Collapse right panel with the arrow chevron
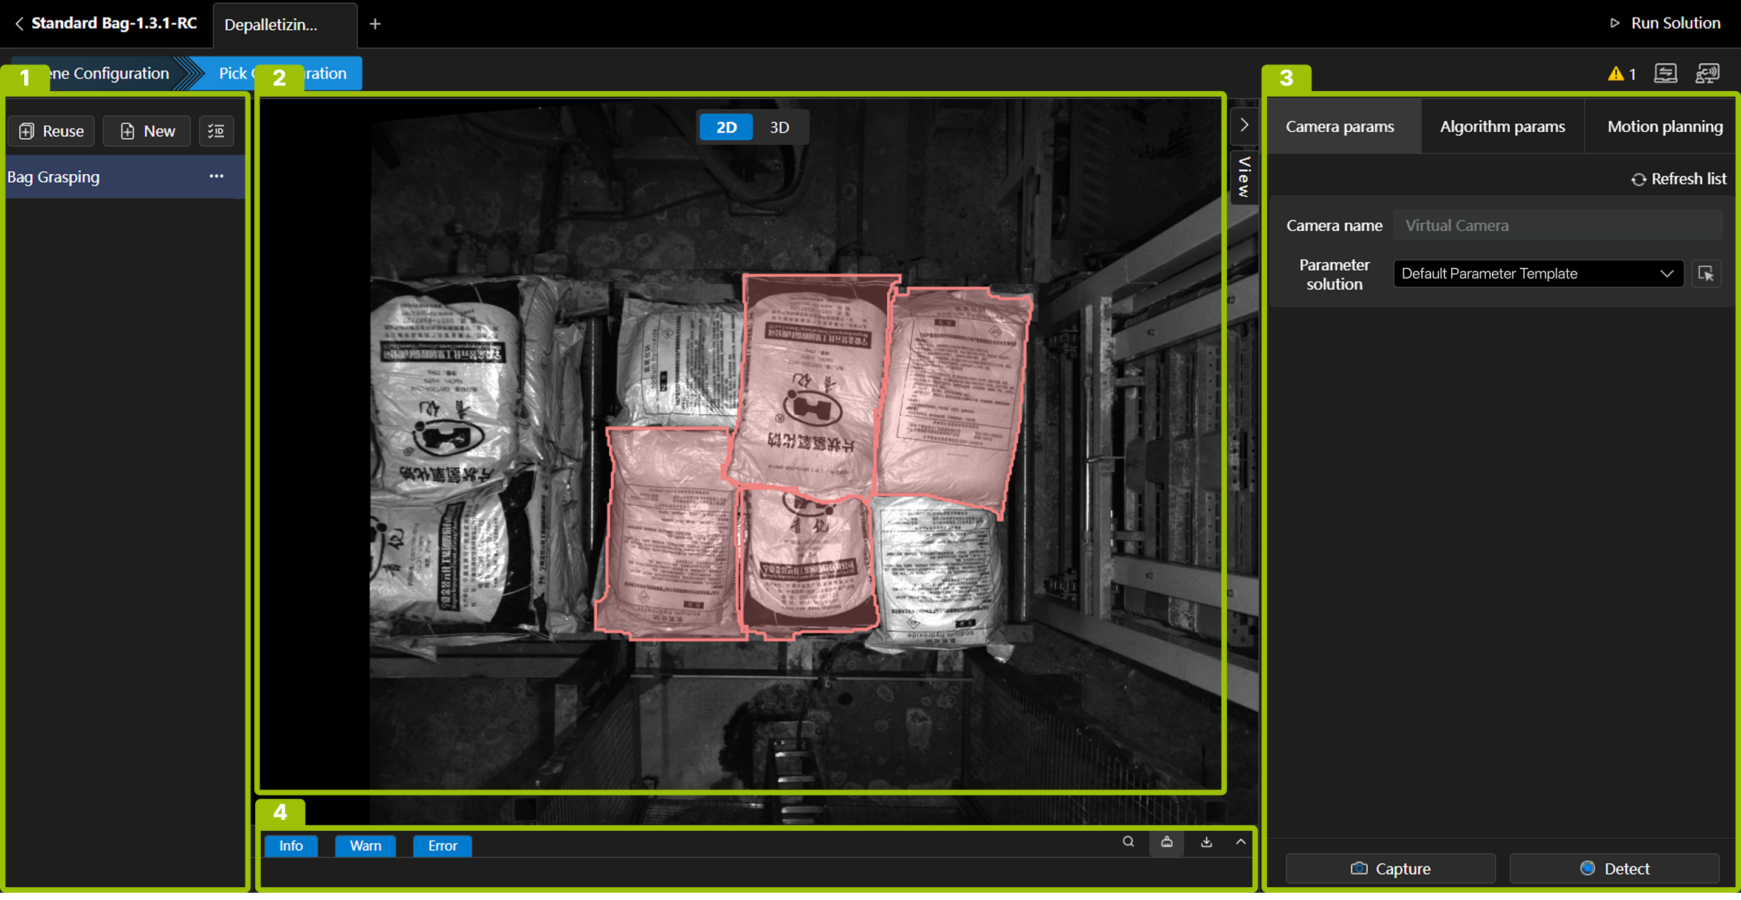The width and height of the screenshot is (1741, 900). click(1245, 125)
